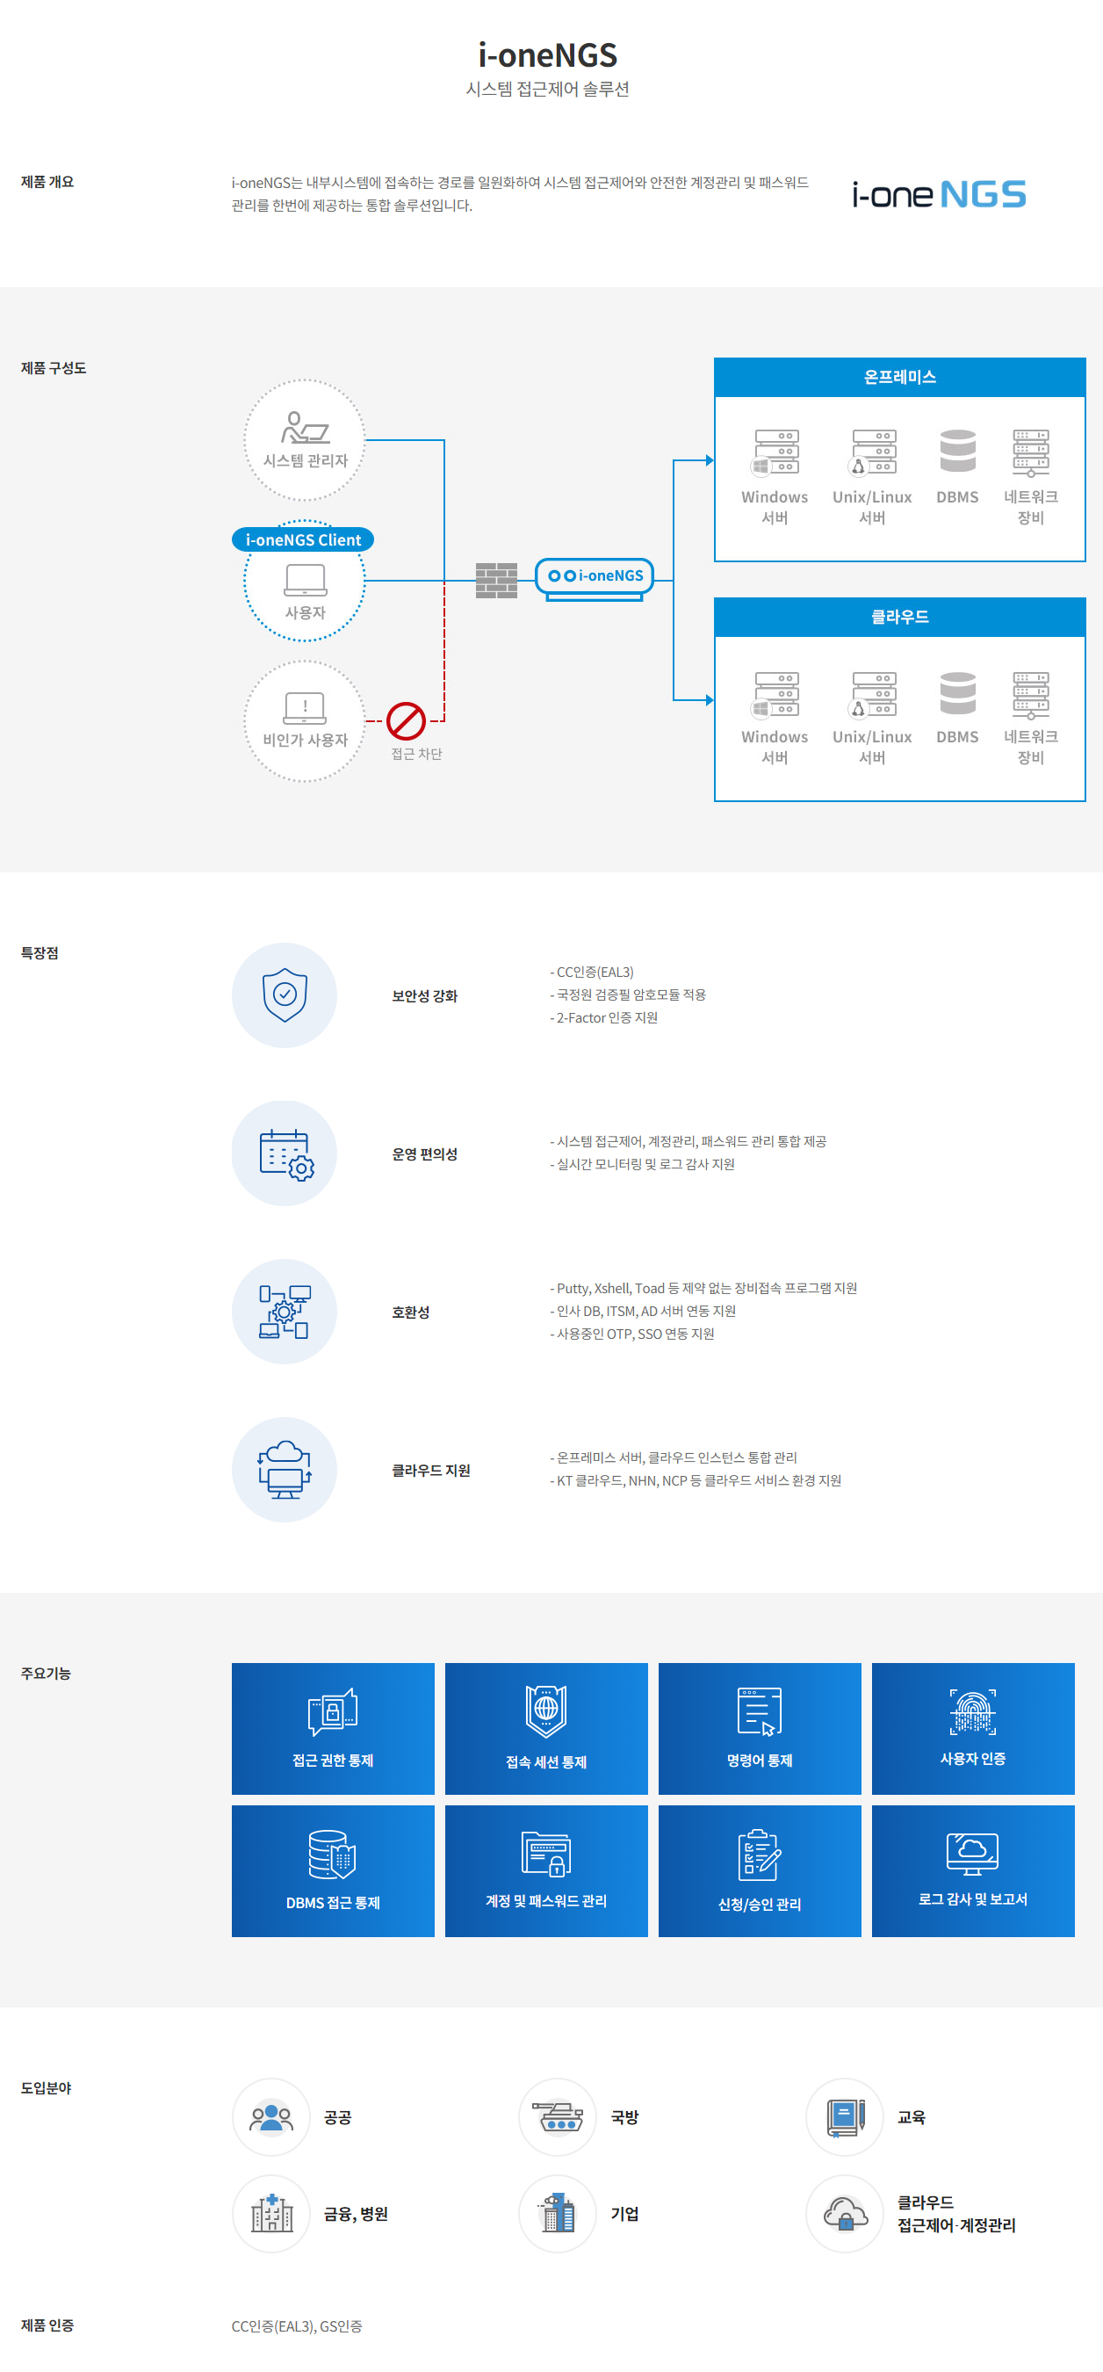Click the i-oneNGS appliance box in diagram
This screenshot has width=1103, height=2372.
coord(595,577)
